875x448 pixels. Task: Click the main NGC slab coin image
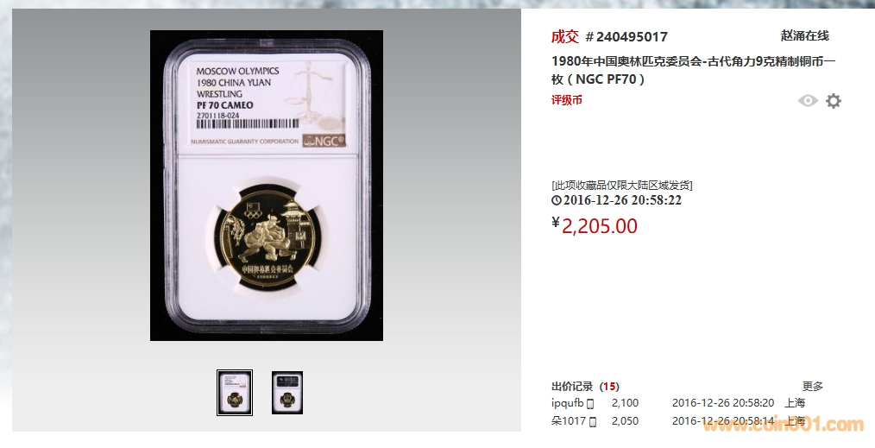[x=266, y=186]
